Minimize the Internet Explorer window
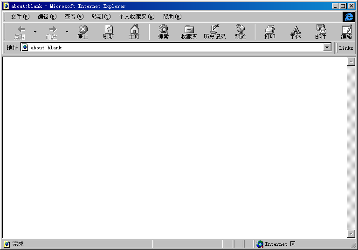Viewport: 358px width, 250px height. point(335,6)
